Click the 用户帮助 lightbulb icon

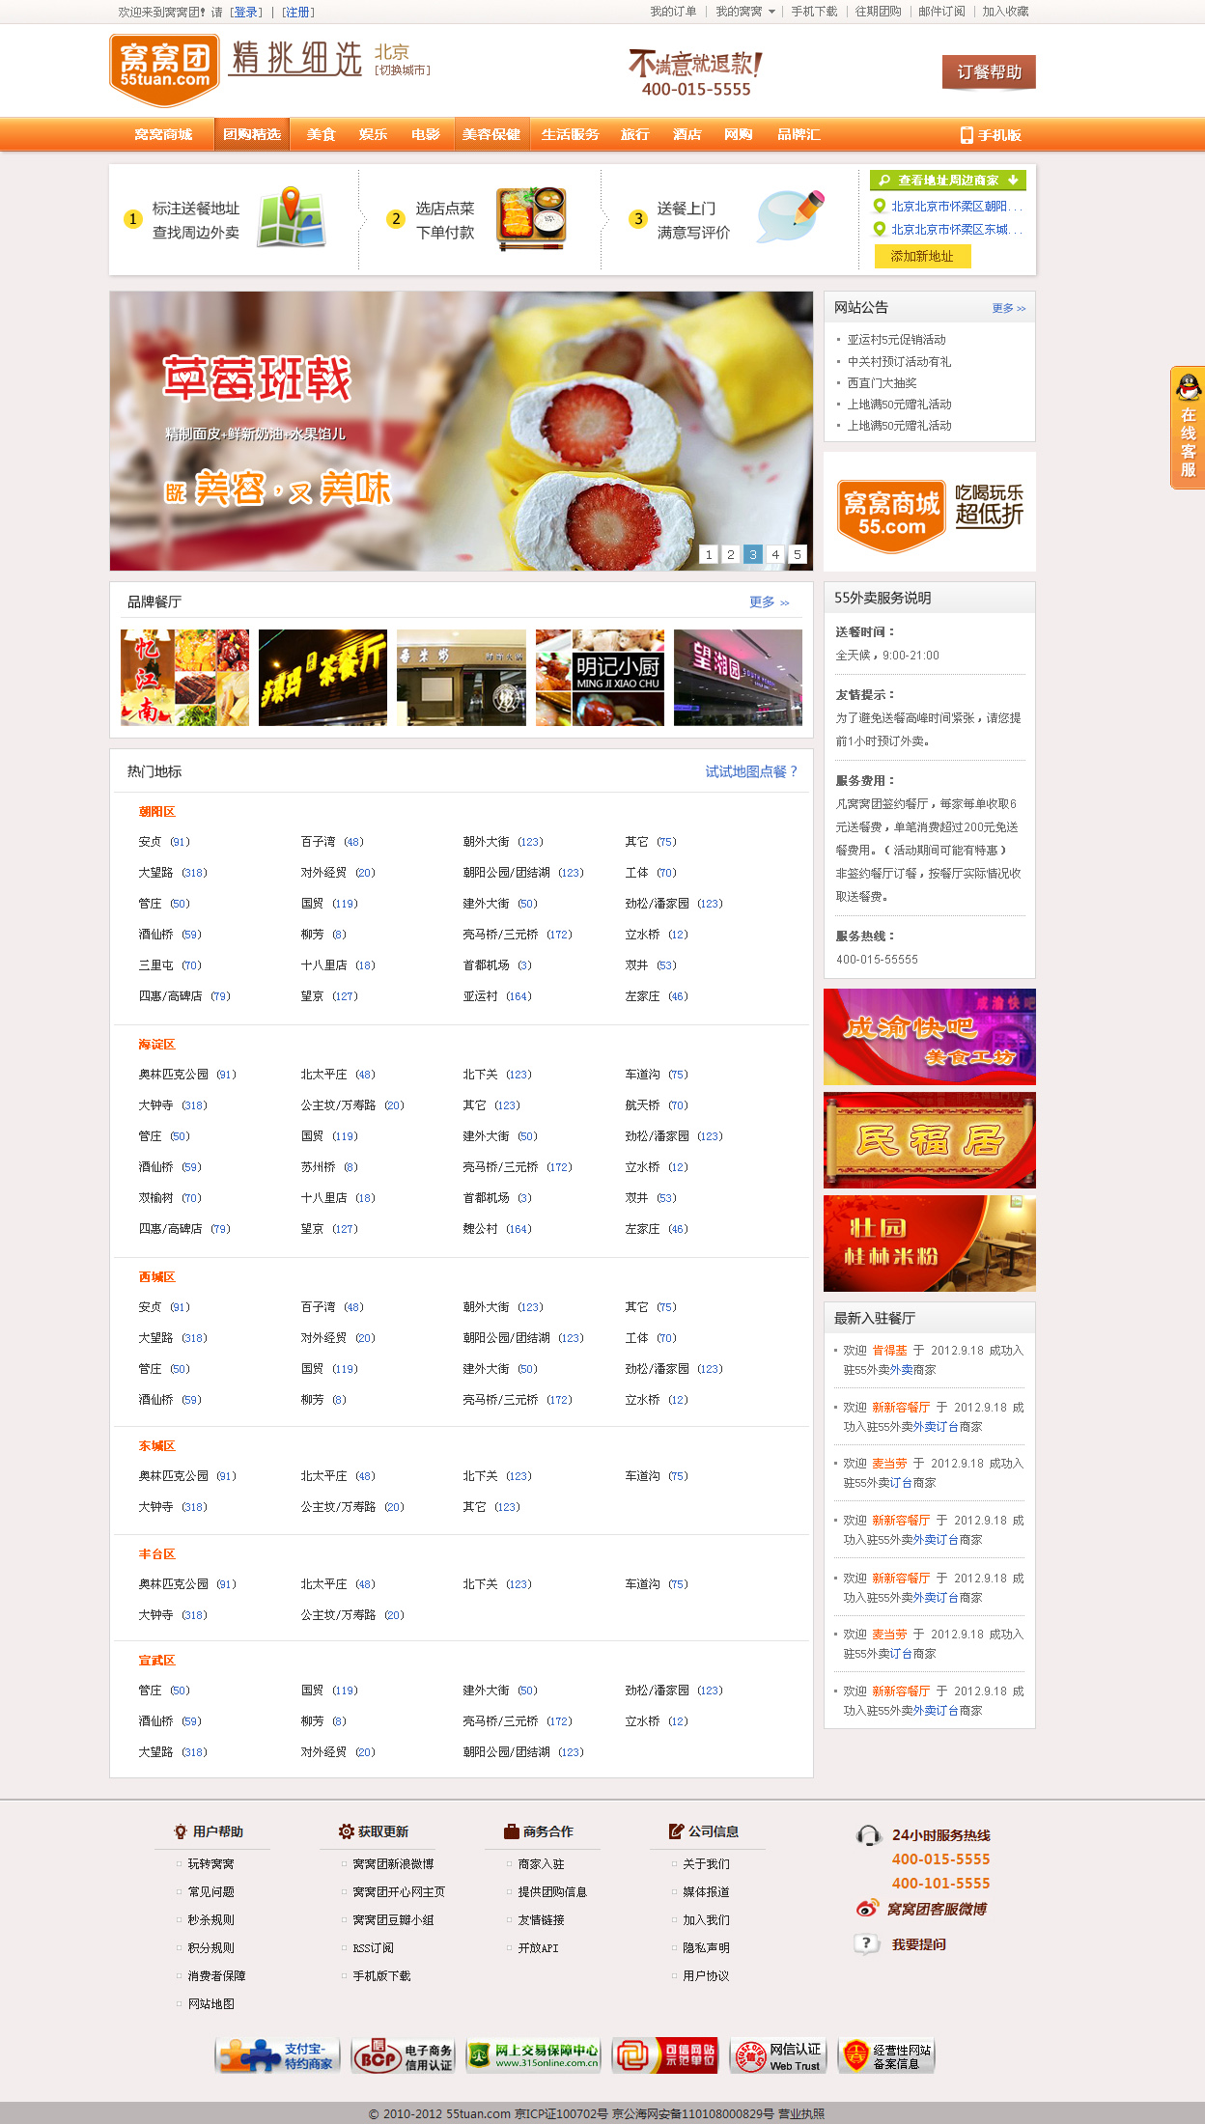click(180, 1831)
